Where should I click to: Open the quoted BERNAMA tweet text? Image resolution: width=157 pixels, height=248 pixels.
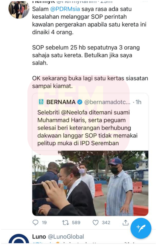(87, 128)
